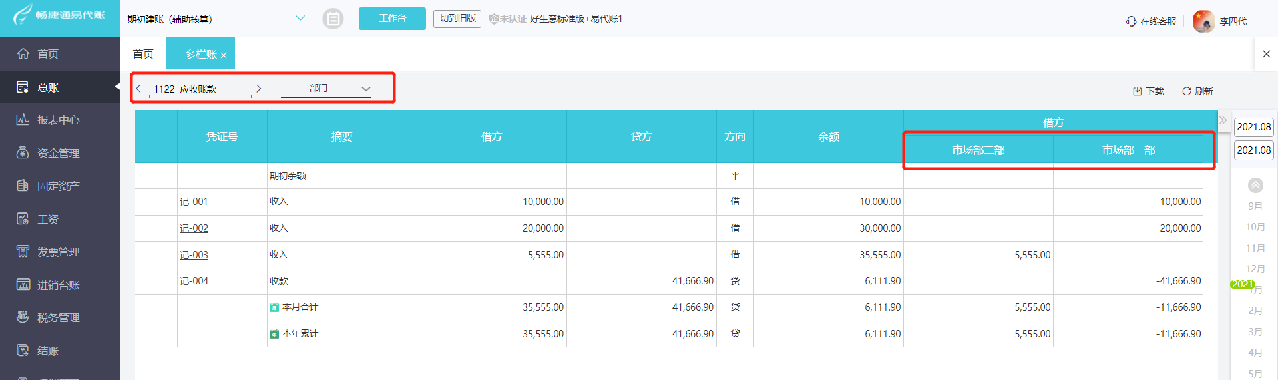Select 10月 in the month timeline
Image resolution: width=1278 pixels, height=380 pixels.
click(1255, 227)
